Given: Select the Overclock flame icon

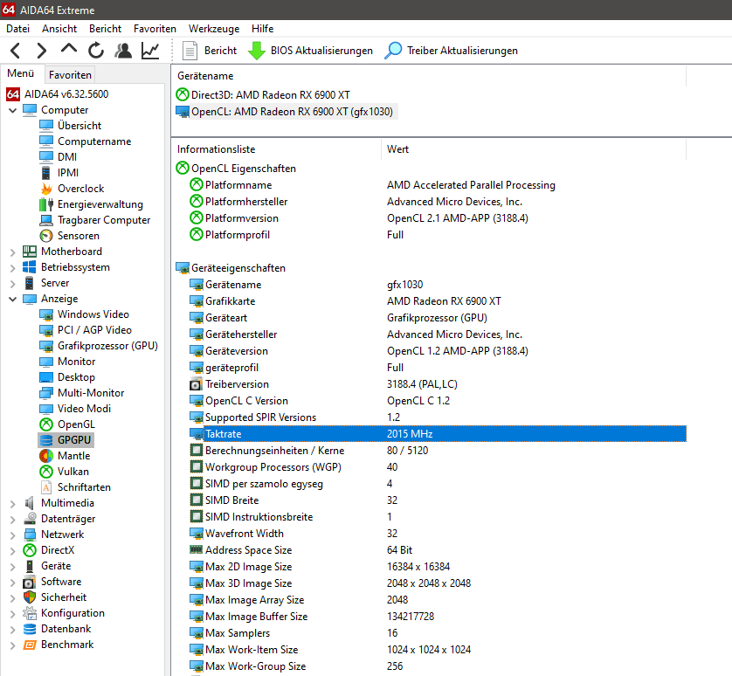Looking at the screenshot, I should coord(46,189).
